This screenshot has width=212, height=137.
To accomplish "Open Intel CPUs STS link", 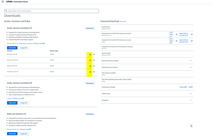I will pyautogui.click(x=171, y=41).
